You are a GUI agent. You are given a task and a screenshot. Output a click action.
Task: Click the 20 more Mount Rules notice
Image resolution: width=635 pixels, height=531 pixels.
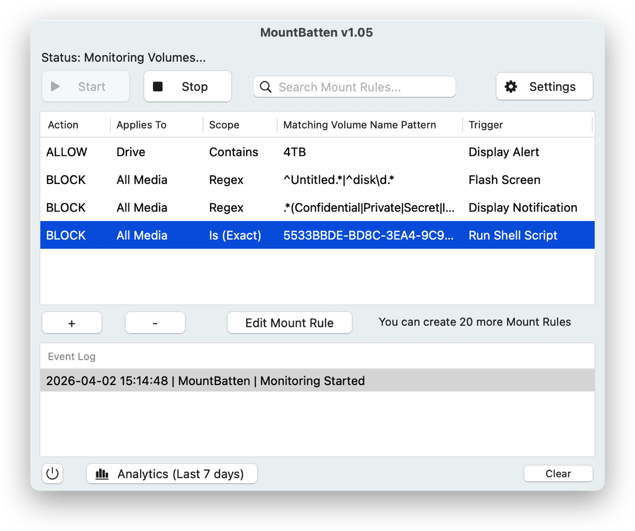click(x=475, y=322)
